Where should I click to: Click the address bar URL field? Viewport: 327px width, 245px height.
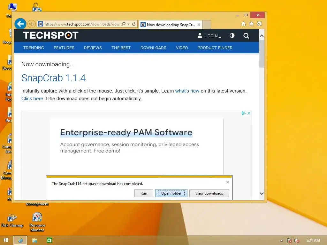pyautogui.click(x=82, y=24)
